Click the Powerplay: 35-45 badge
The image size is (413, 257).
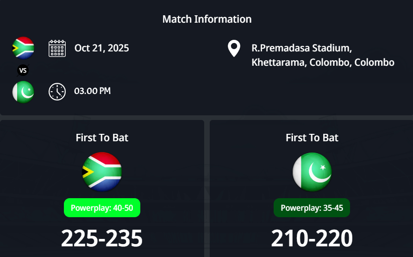coord(312,208)
